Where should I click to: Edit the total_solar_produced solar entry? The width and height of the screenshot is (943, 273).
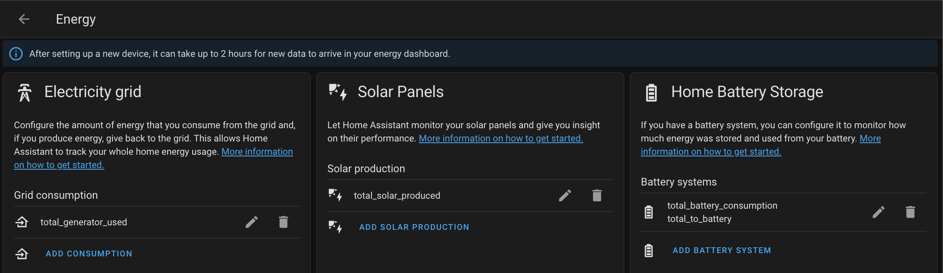(x=565, y=195)
